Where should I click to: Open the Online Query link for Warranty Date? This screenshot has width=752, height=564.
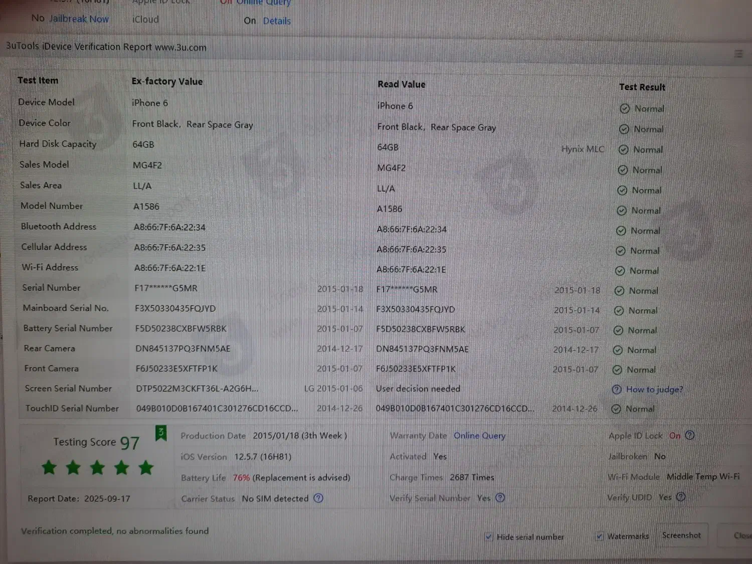[x=479, y=436]
